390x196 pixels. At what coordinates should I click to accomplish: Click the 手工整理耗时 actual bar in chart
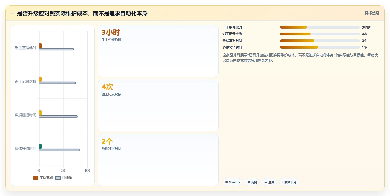pyautogui.click(x=40, y=46)
